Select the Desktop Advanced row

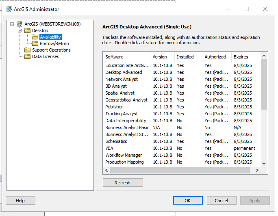182,72
